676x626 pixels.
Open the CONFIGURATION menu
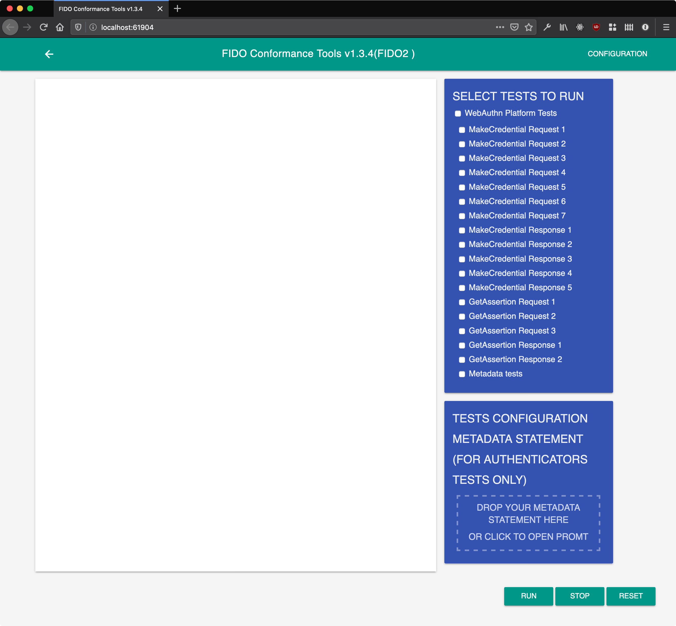(x=617, y=53)
